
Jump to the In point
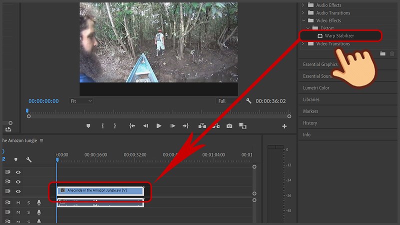pyautogui.click(x=132, y=126)
